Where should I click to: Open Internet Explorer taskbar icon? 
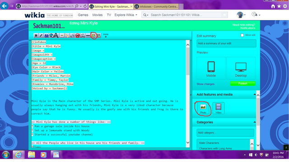pyautogui.click(x=18, y=155)
